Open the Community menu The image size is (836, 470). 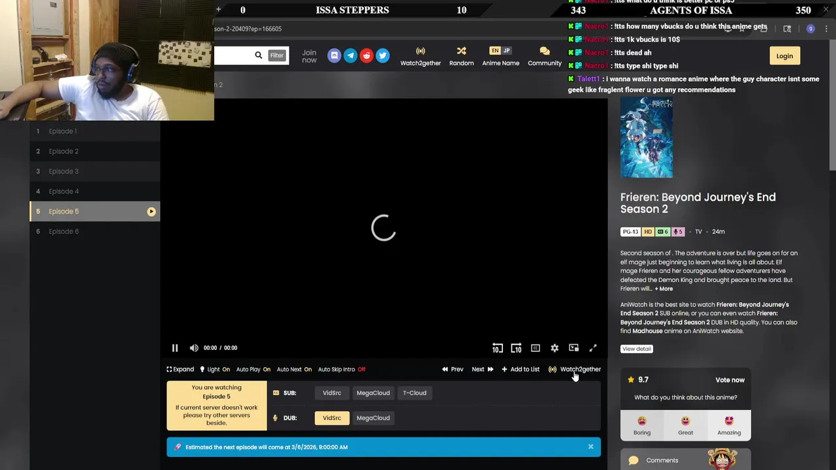click(x=545, y=56)
